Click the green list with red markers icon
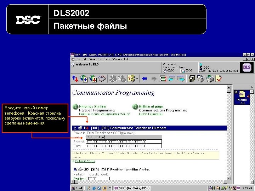 pyautogui.click(x=163, y=79)
